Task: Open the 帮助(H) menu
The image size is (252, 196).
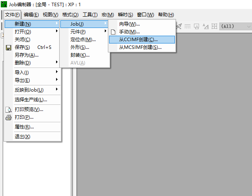Action: tap(166, 15)
